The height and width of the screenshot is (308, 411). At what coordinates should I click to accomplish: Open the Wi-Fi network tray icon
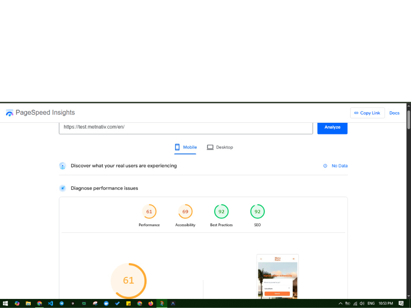(355, 303)
